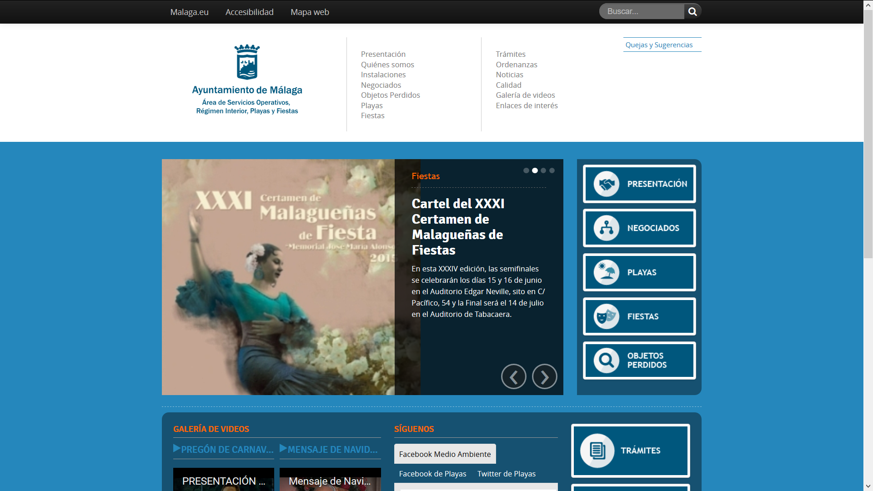Click the orange Fiestas category label in slider

[x=426, y=176]
